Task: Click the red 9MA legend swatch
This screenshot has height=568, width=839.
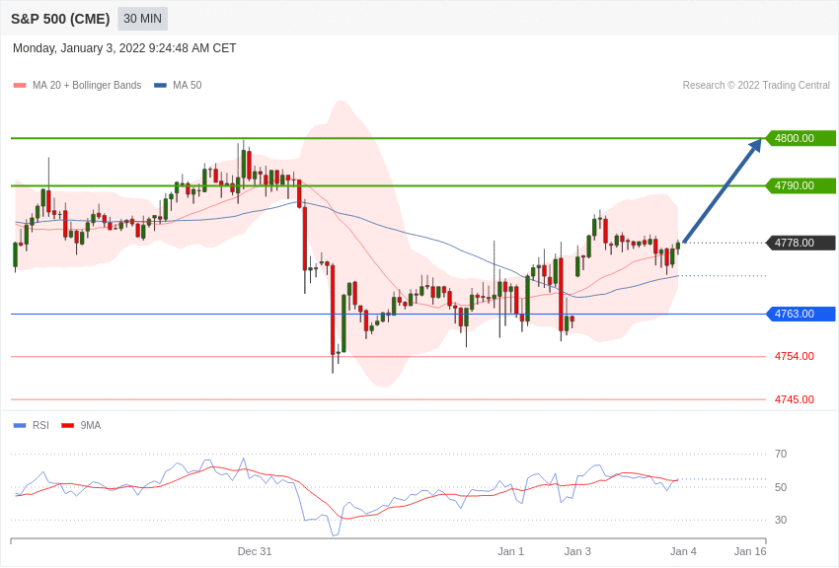Action: point(68,426)
